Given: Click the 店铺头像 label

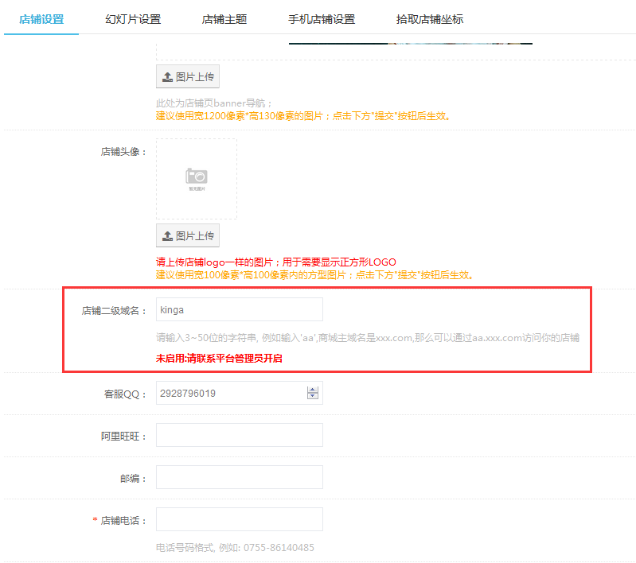Looking at the screenshot, I should point(123,152).
